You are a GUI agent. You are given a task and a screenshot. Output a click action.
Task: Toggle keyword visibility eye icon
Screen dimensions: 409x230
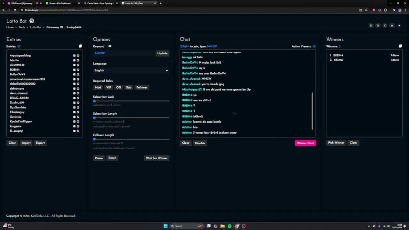110,46
